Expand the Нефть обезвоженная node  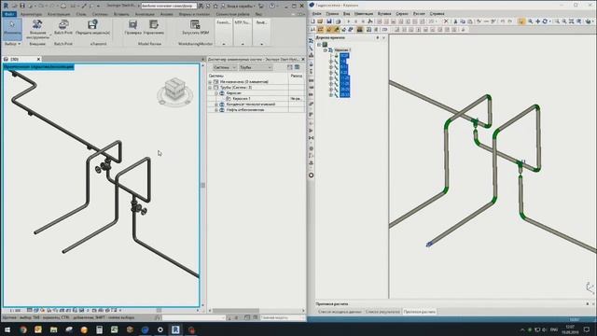215,110
